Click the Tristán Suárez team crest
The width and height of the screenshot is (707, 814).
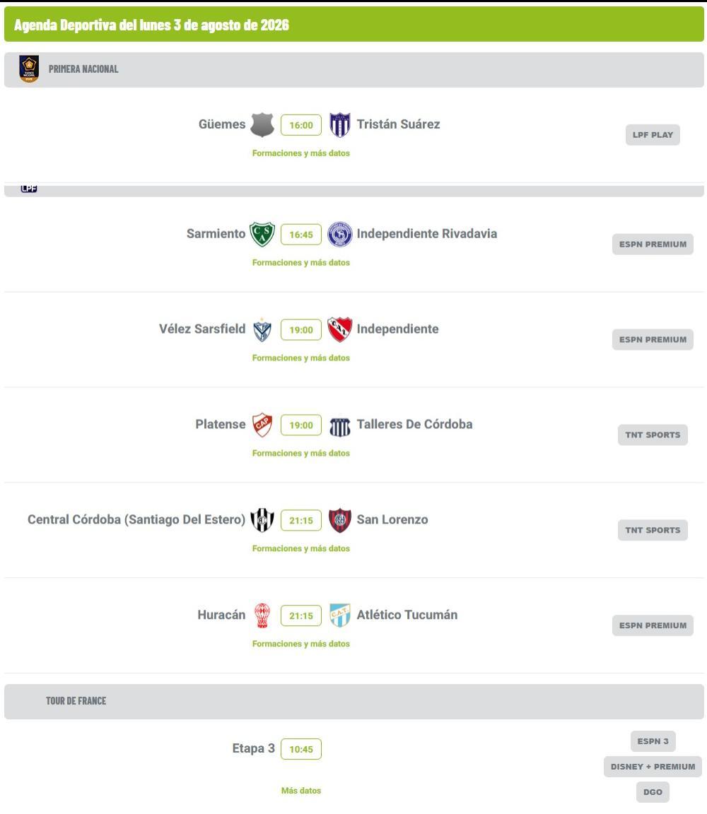[340, 124]
